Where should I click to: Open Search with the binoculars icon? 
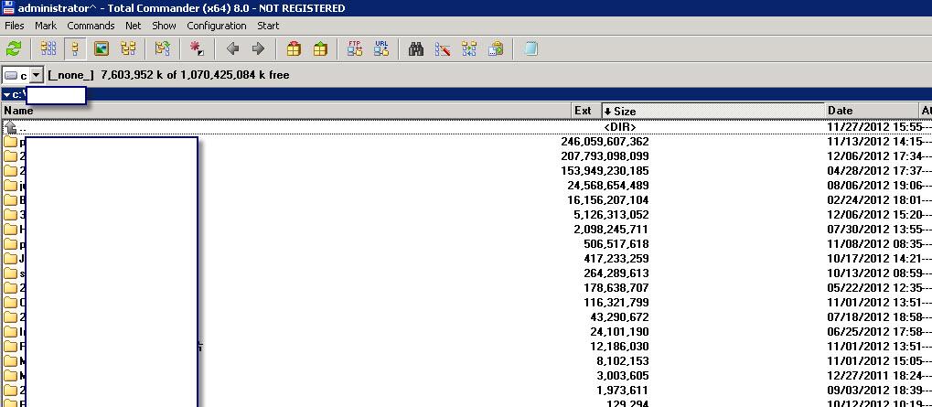coord(416,48)
